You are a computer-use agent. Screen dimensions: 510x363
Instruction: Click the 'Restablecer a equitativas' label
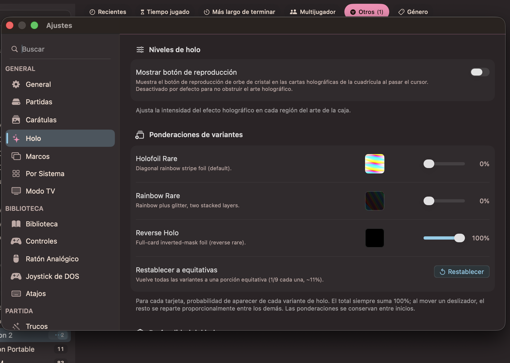(177, 270)
